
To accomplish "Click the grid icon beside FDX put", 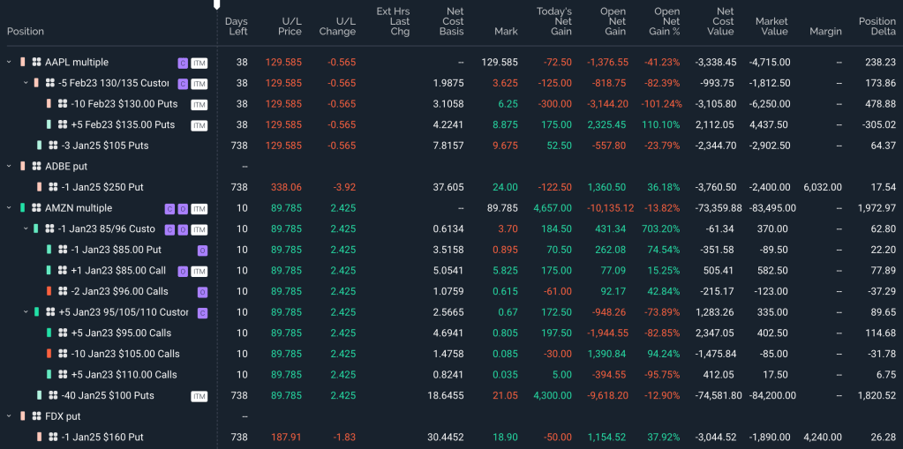I will pyautogui.click(x=36, y=416).
